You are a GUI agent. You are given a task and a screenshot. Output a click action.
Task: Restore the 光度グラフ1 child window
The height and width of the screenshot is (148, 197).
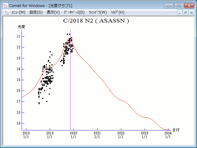[x=185, y=13]
